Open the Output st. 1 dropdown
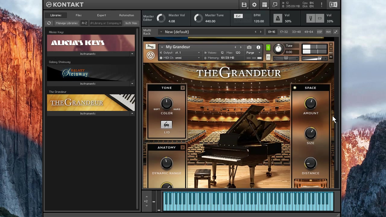This screenshot has width=386, height=217. tap(199, 53)
